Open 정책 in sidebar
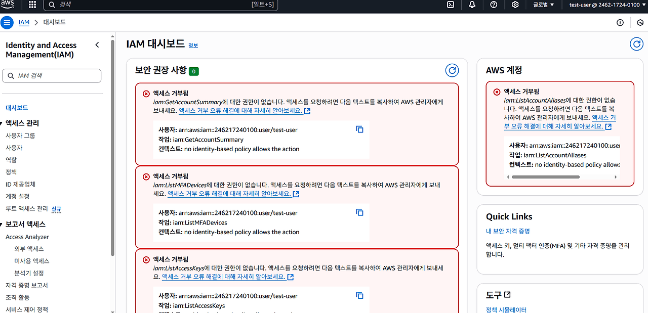648x313 pixels. pos(11,172)
